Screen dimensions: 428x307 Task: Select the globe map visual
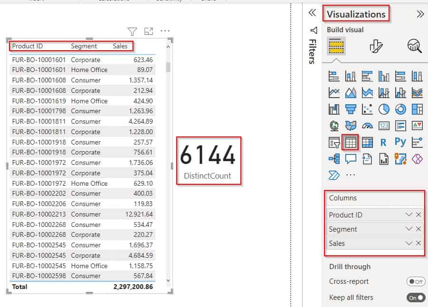click(334, 126)
